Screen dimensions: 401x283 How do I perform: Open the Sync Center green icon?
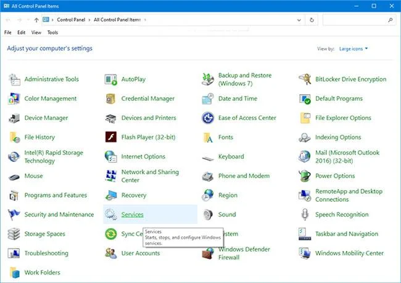[111, 234]
